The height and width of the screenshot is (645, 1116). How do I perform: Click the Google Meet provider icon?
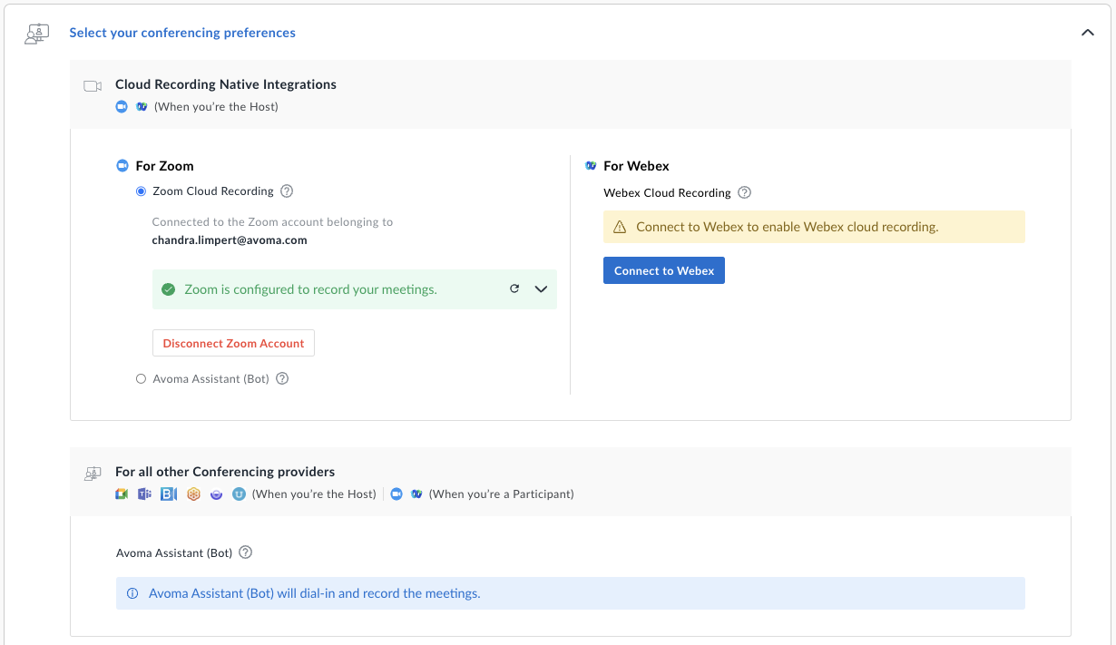[x=122, y=494]
